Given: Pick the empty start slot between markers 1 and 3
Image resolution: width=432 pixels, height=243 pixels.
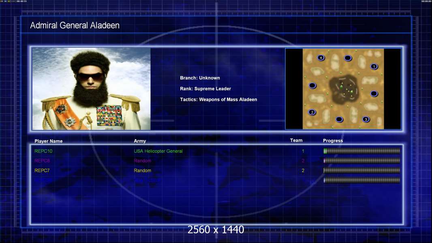Looking at the screenshot, I should [x=374, y=94].
